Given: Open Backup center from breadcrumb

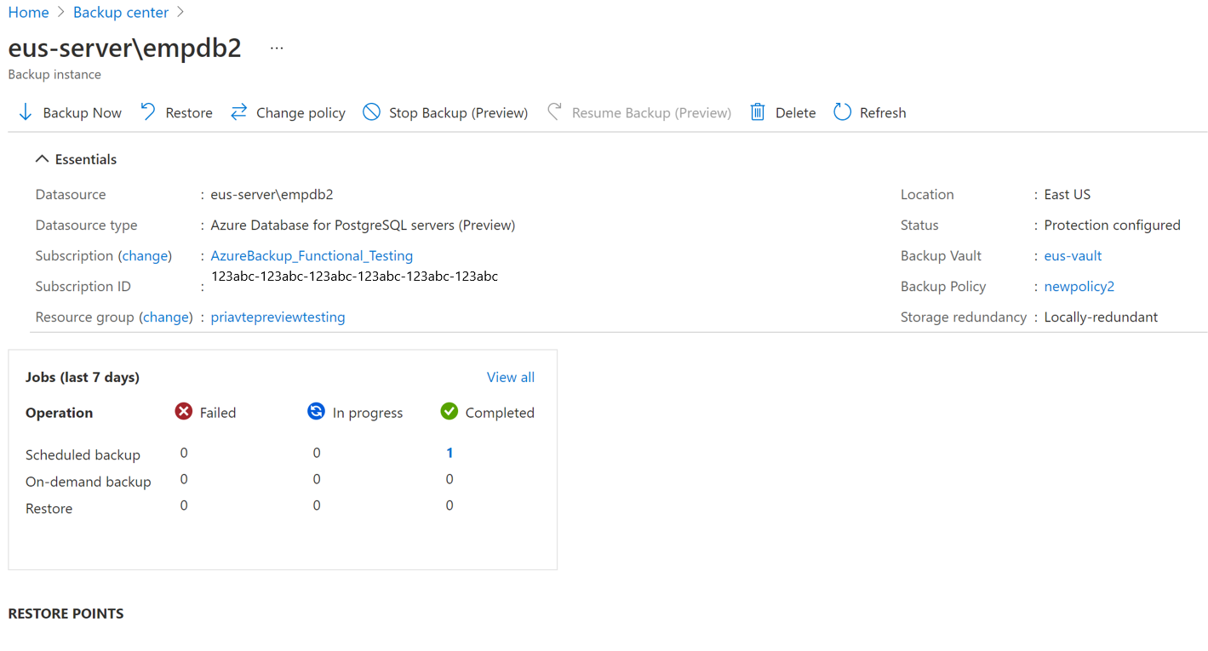Looking at the screenshot, I should pyautogui.click(x=120, y=12).
